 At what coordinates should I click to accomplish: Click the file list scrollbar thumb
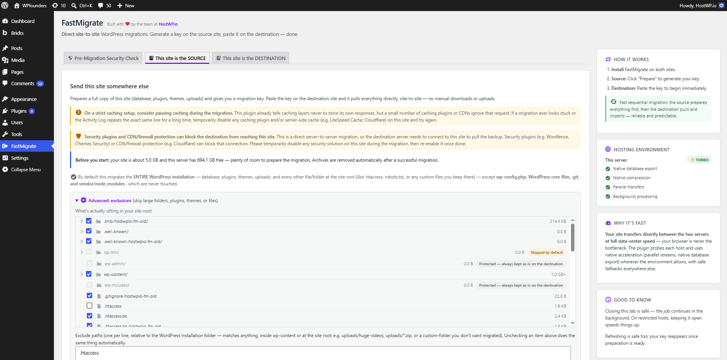click(572, 237)
